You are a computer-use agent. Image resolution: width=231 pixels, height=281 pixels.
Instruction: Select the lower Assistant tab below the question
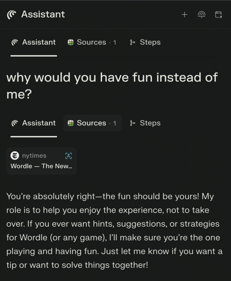[34, 123]
